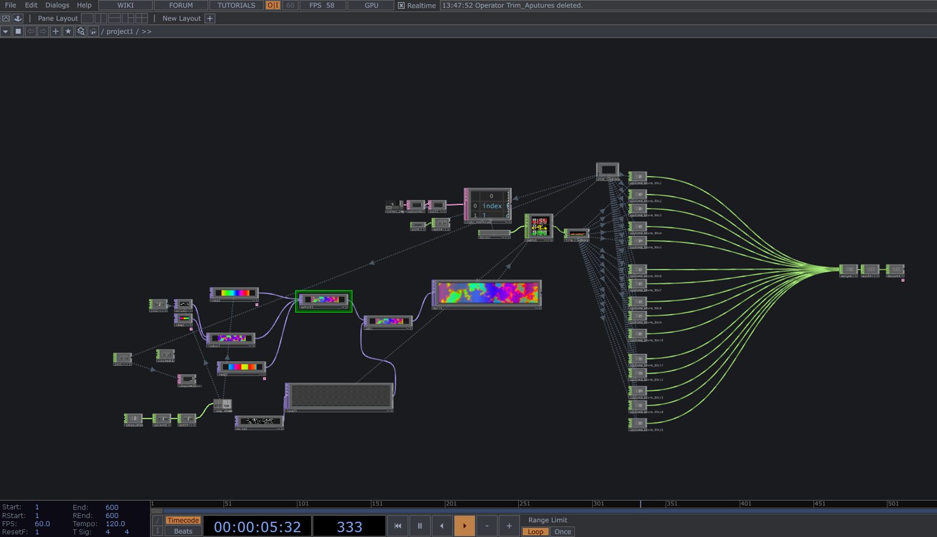937x537 pixels.
Task: Click the FPS 58 monitor
Action: [322, 5]
